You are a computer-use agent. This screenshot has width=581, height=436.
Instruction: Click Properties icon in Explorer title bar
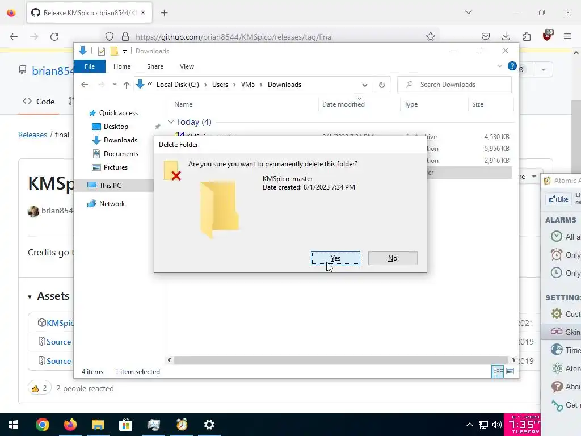(101, 51)
